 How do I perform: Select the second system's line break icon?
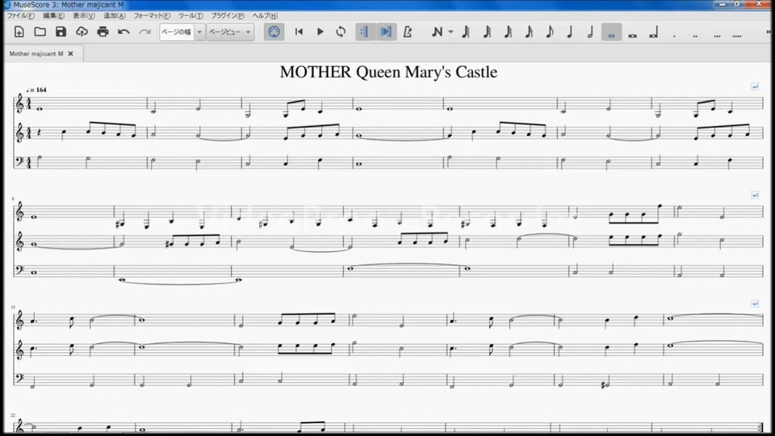(755, 195)
